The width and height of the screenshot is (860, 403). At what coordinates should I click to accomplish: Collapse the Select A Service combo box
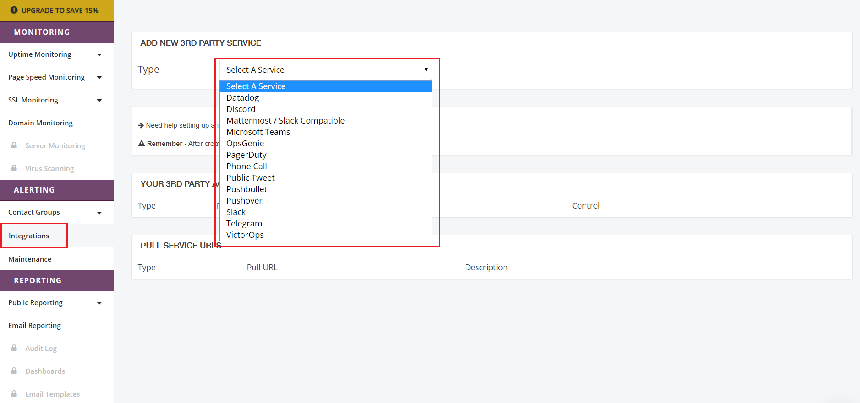(x=326, y=70)
